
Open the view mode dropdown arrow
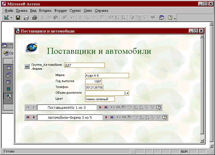pyautogui.click(x=11, y=18)
